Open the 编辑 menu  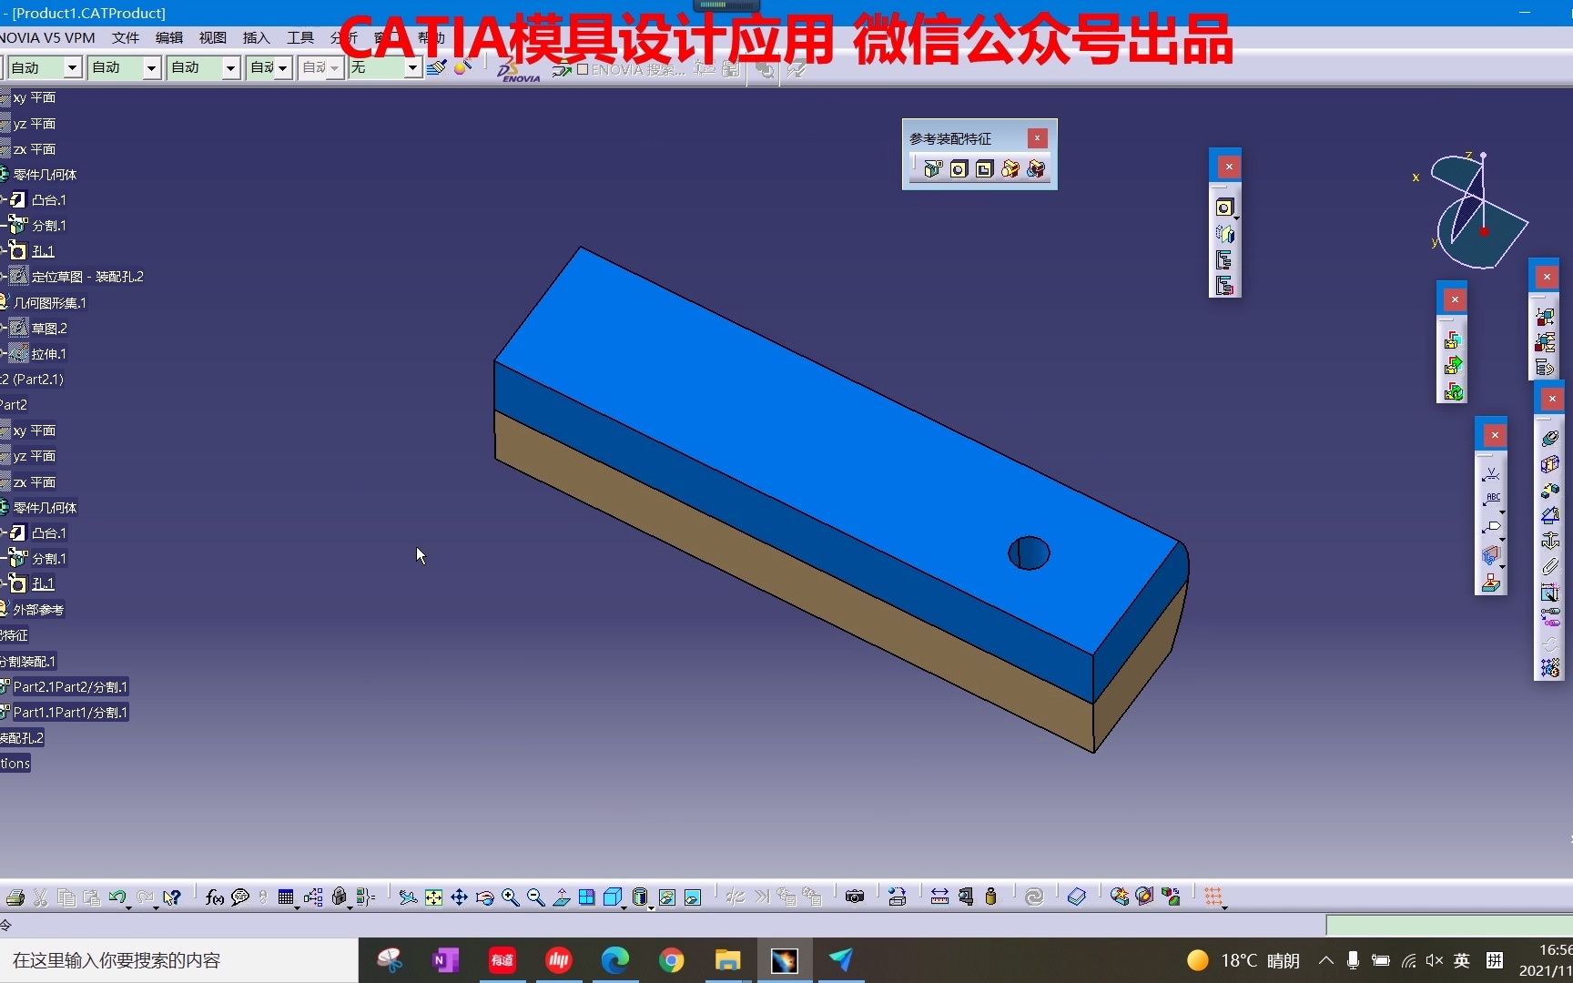(169, 37)
